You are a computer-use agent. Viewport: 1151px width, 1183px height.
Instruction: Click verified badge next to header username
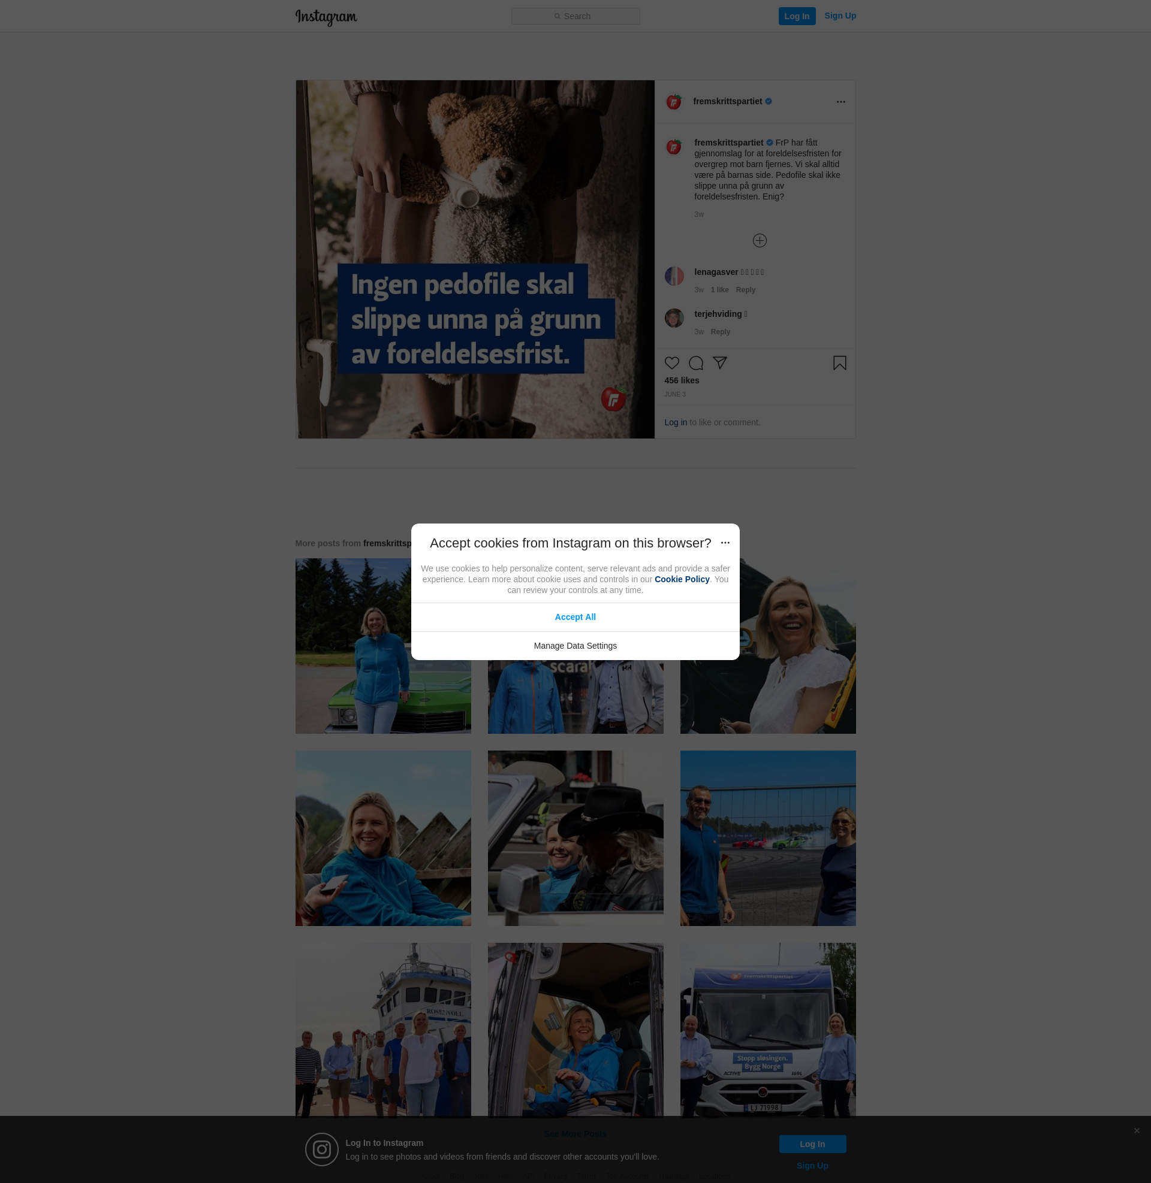pyautogui.click(x=769, y=101)
